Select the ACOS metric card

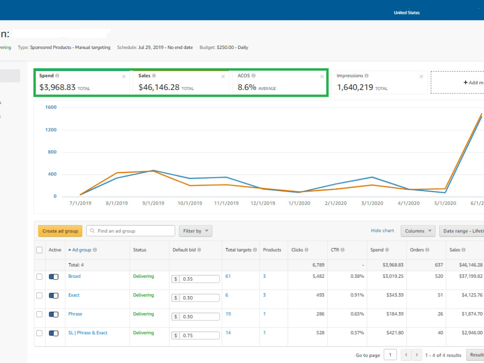(280, 82)
